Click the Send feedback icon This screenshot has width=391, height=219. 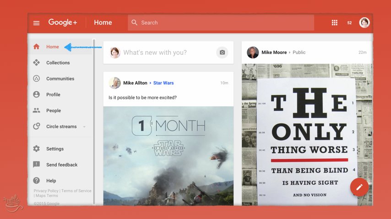click(x=37, y=165)
